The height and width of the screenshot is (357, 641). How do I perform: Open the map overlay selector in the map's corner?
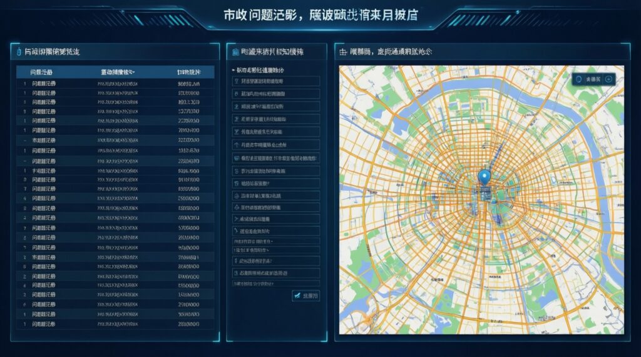coord(593,79)
